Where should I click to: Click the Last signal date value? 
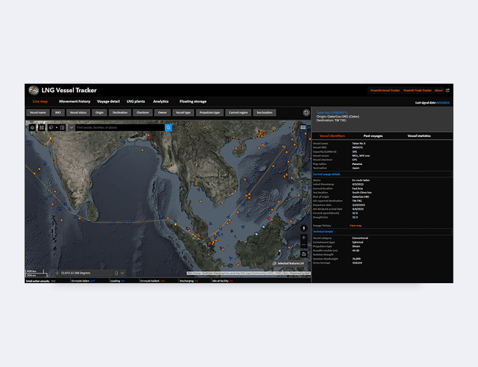click(443, 103)
